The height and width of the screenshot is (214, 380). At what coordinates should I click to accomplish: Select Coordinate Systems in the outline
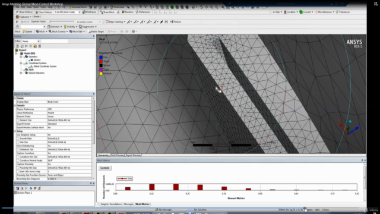tap(37, 63)
